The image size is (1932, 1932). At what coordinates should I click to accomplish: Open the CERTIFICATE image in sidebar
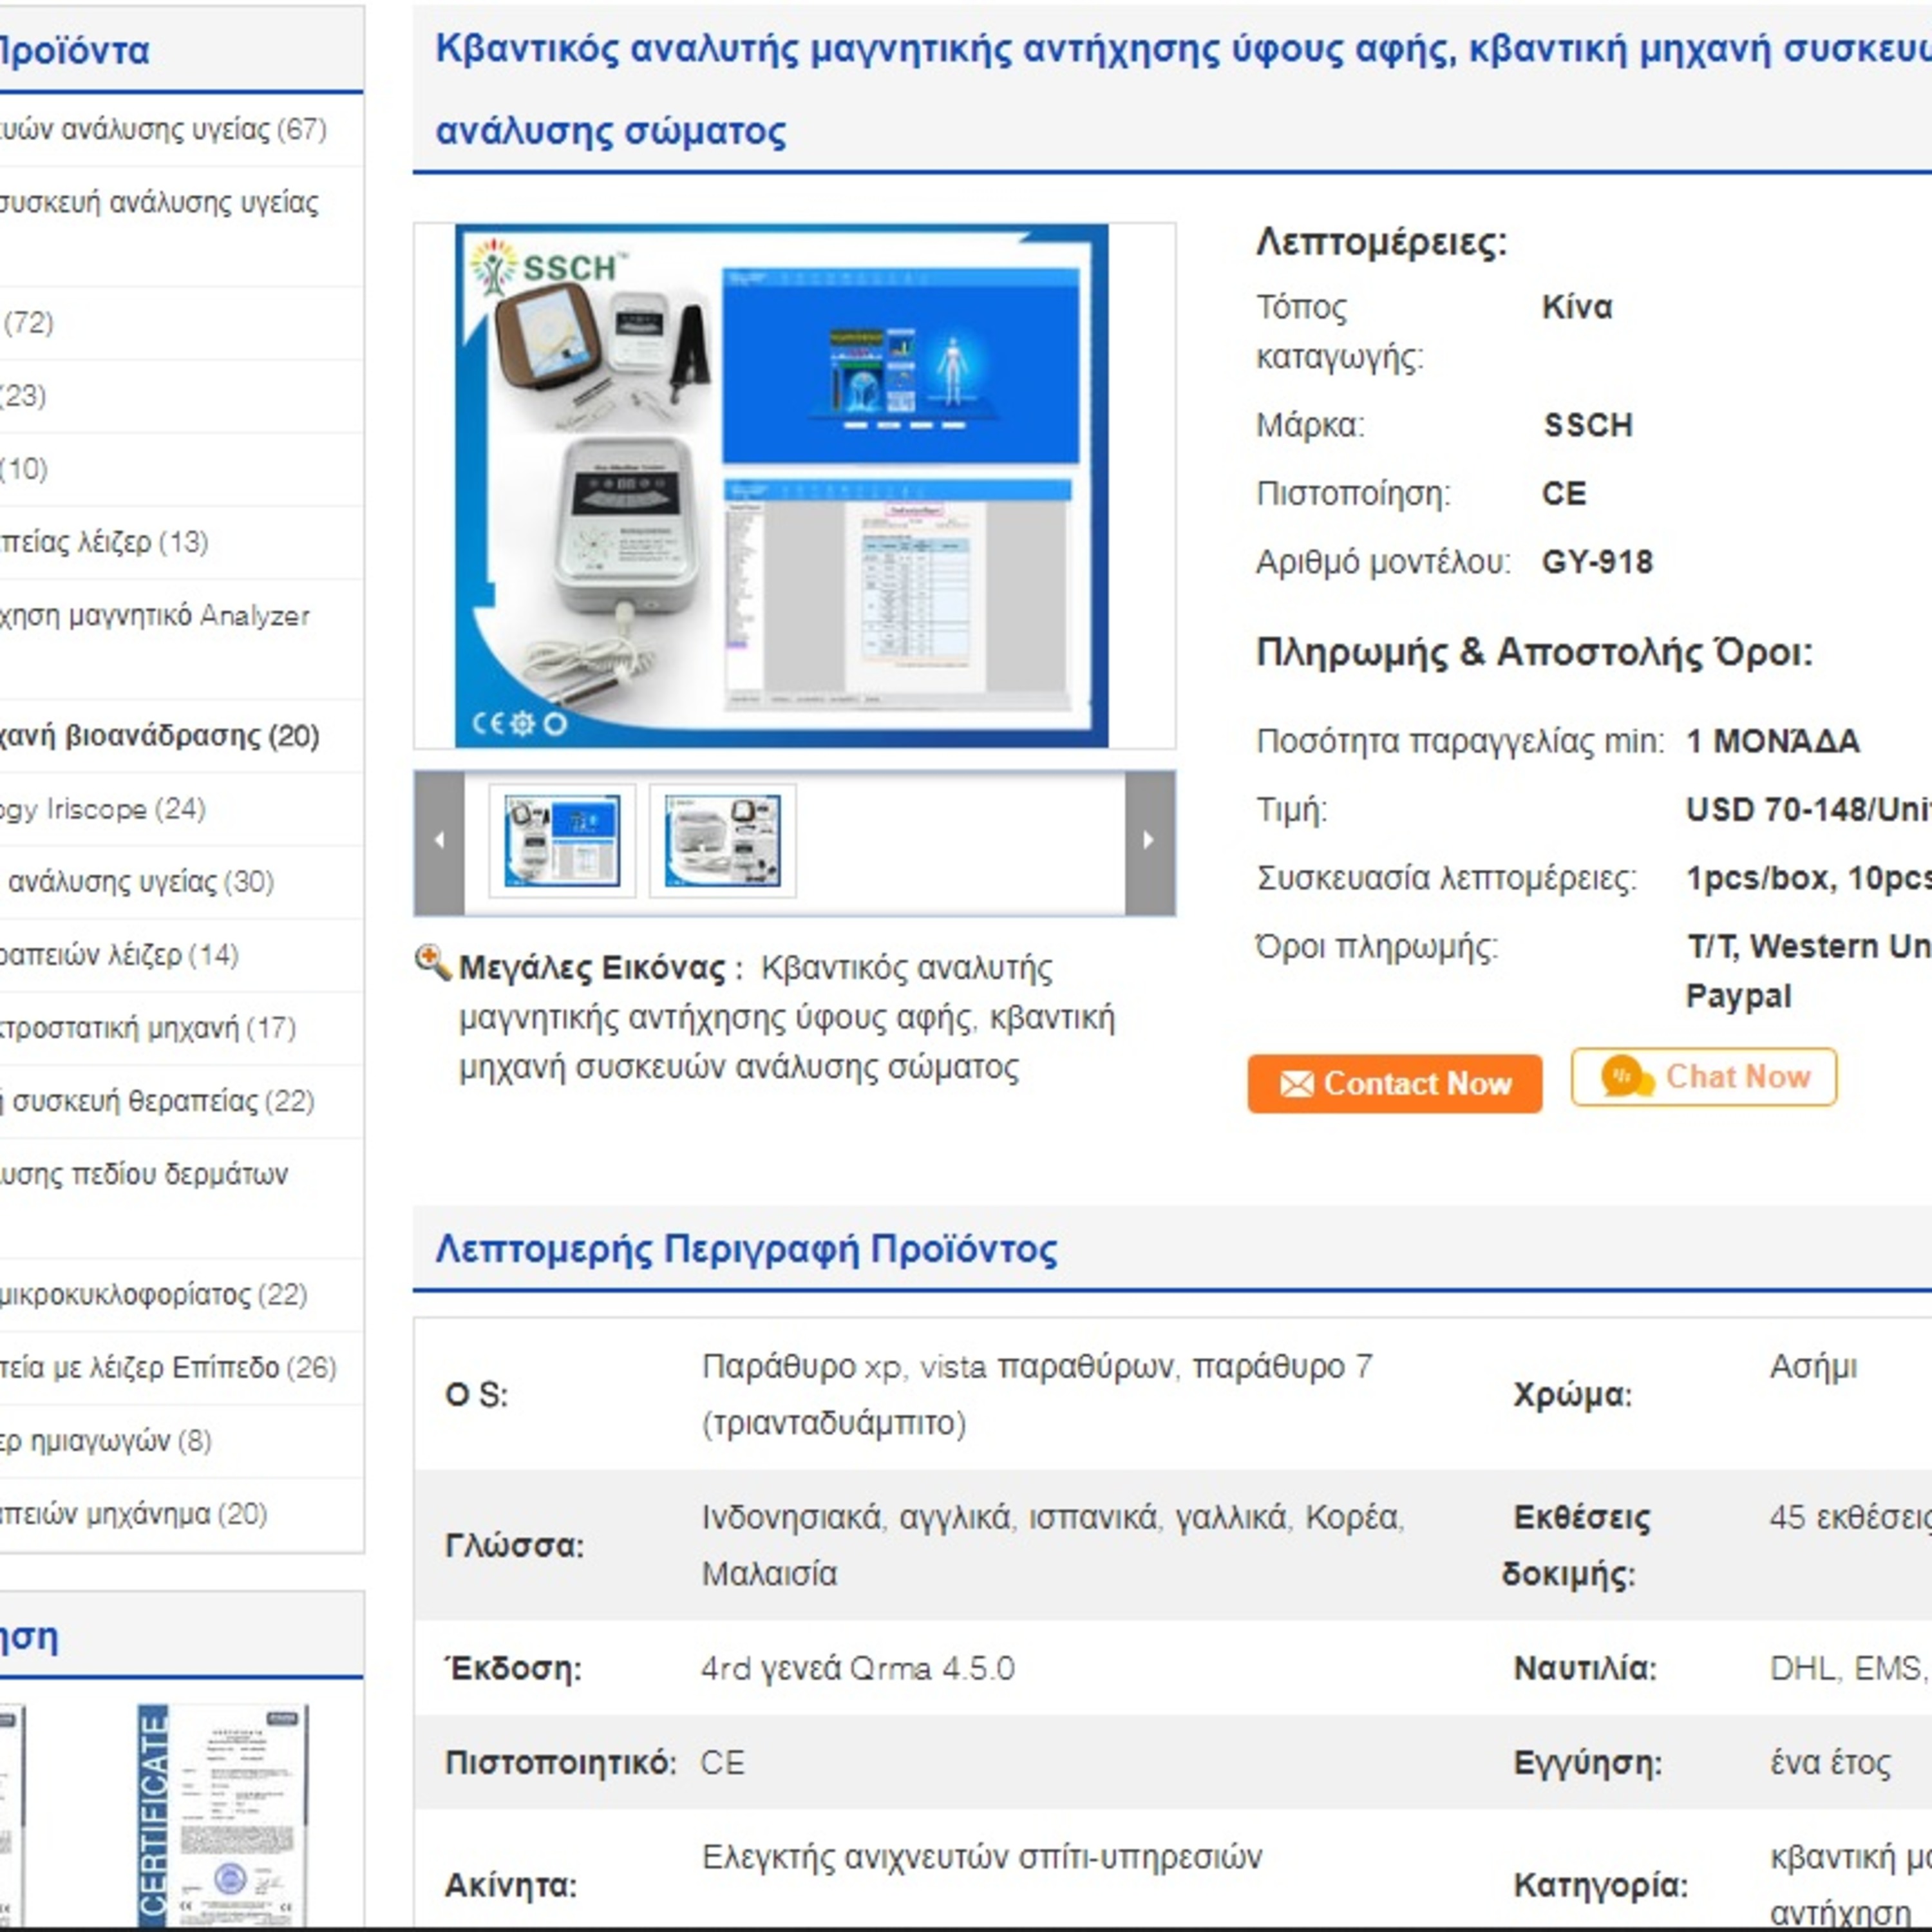pos(222,1814)
